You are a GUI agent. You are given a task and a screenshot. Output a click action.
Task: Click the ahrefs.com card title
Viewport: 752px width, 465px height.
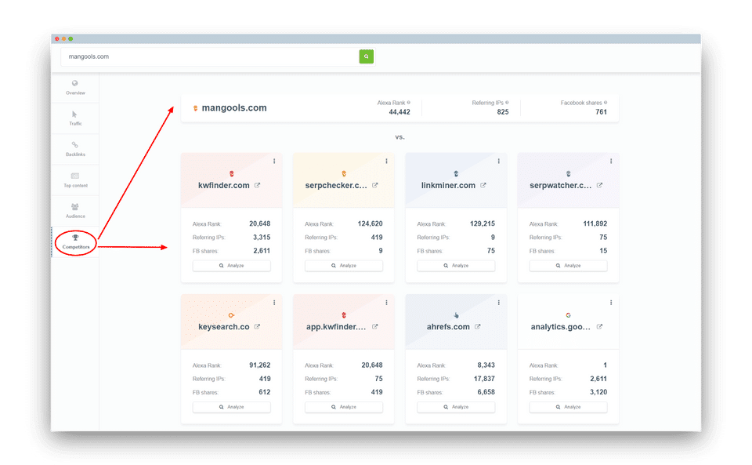click(x=448, y=327)
